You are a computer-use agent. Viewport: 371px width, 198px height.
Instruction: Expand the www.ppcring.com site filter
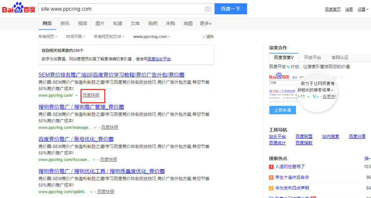pos(152,37)
